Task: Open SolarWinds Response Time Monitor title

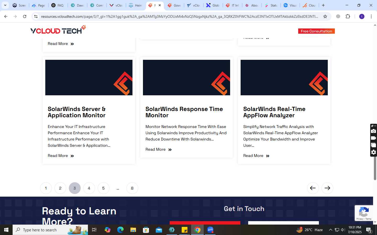Action: (x=184, y=112)
